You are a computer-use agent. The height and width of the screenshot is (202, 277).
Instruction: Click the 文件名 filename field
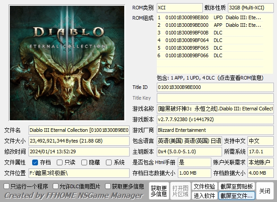79,130
